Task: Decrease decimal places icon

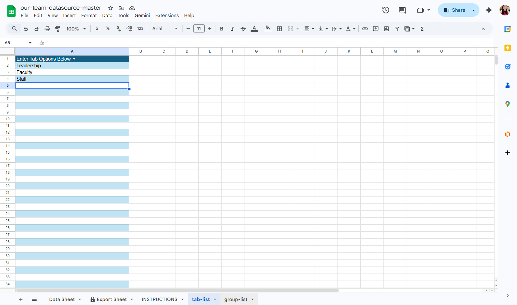Action: [x=118, y=28]
